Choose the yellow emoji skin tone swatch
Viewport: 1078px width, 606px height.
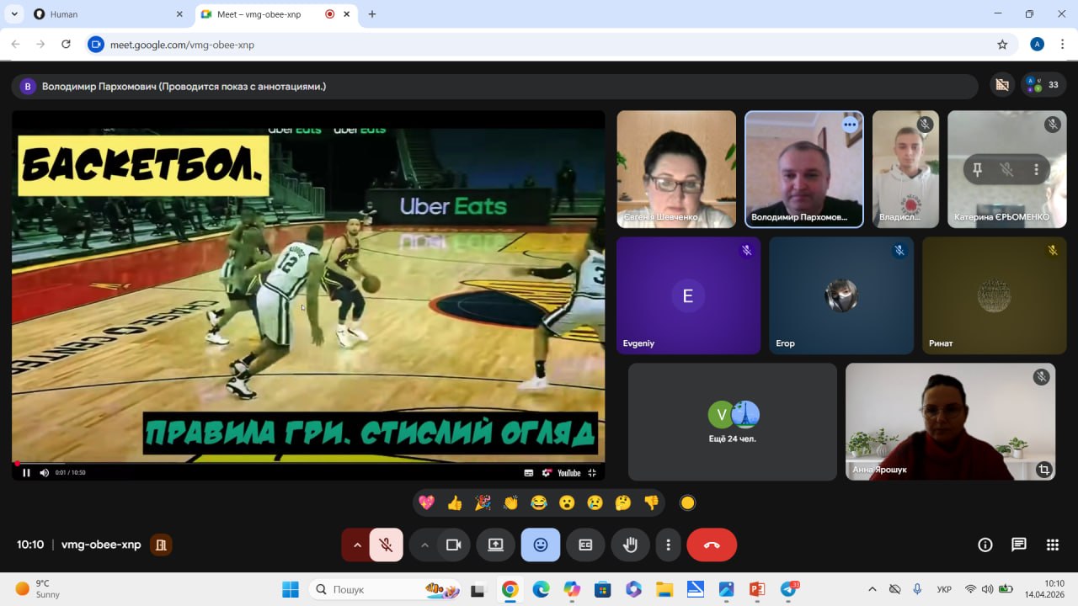click(687, 502)
